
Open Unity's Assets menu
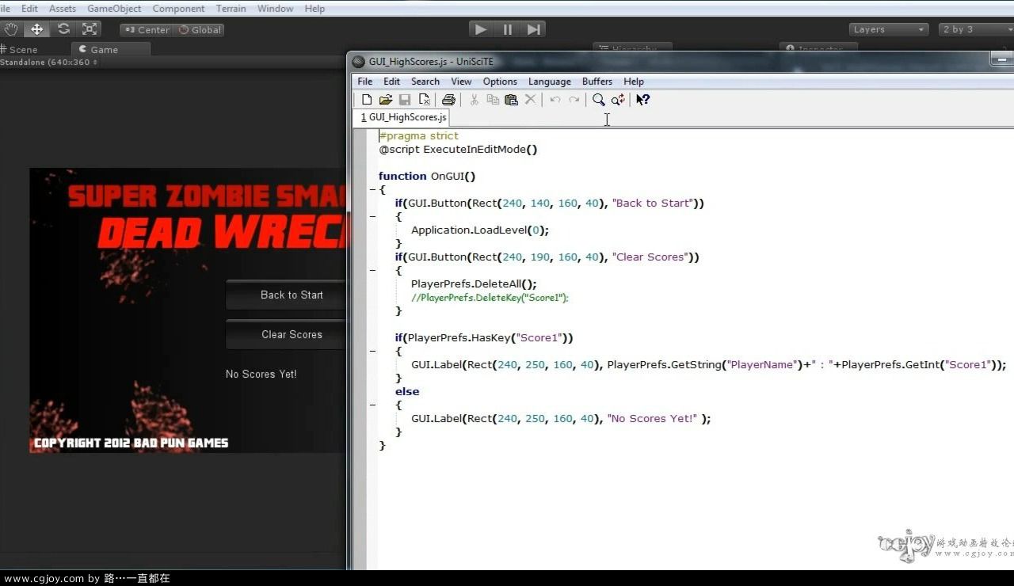click(x=63, y=8)
